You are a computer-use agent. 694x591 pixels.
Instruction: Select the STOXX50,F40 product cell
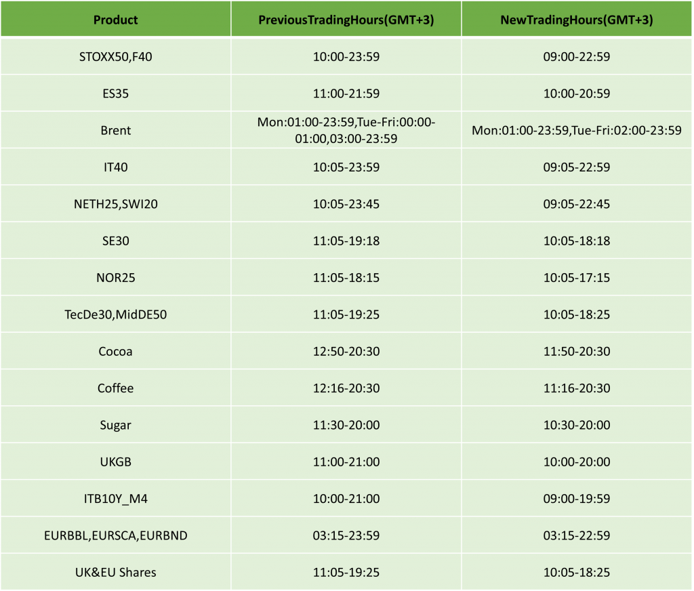click(x=115, y=57)
